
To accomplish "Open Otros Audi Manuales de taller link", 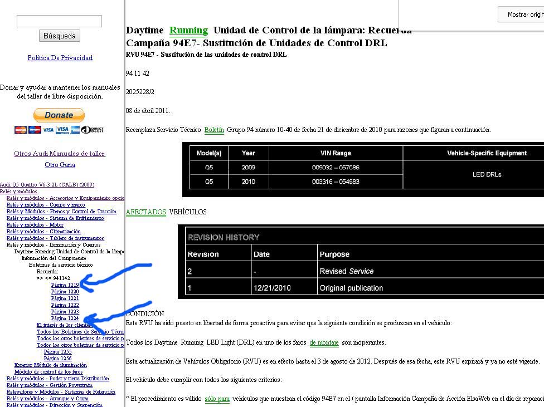I will tap(59, 154).
